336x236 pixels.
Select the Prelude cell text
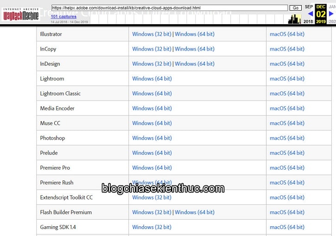tap(49, 153)
